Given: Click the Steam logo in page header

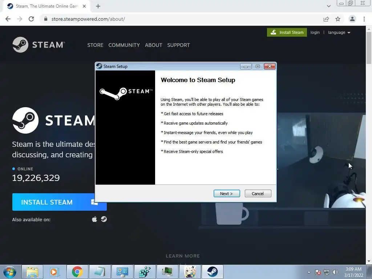Looking at the screenshot, I should (x=39, y=45).
